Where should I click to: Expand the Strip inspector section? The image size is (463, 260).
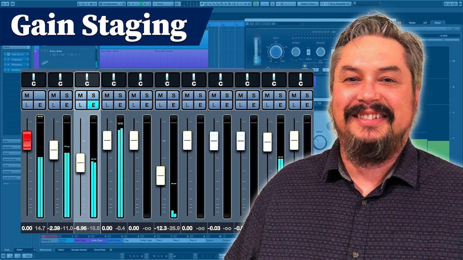12,141
